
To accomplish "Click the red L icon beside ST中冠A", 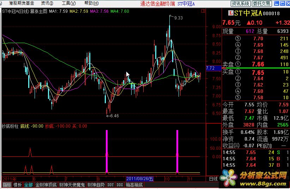I will click(x=231, y=13).
